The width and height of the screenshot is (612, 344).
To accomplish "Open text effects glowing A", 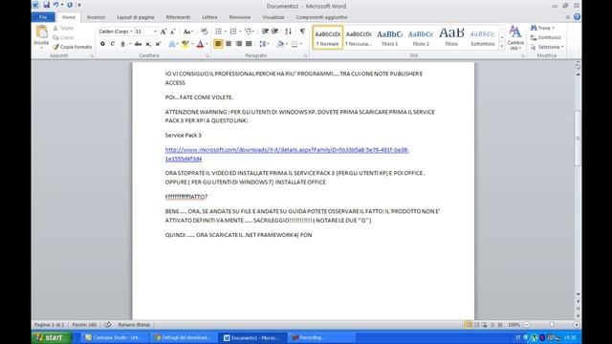I will 172,44.
